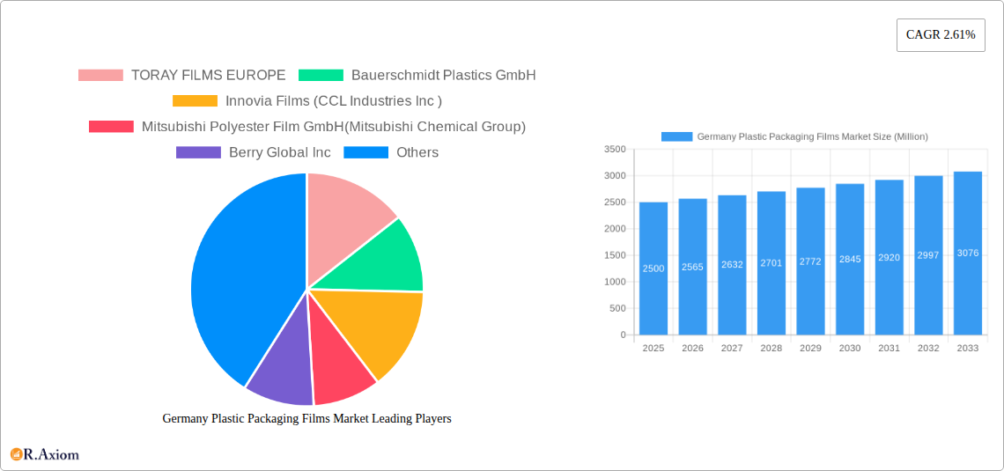Screen dimensions: 1004x471
Task: Click the Innovia Films (CCL Industries Inc) label
Action: [x=334, y=101]
